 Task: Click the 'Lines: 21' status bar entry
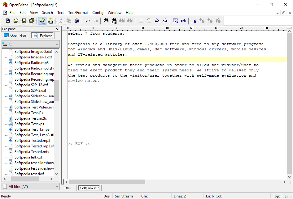[181, 196]
